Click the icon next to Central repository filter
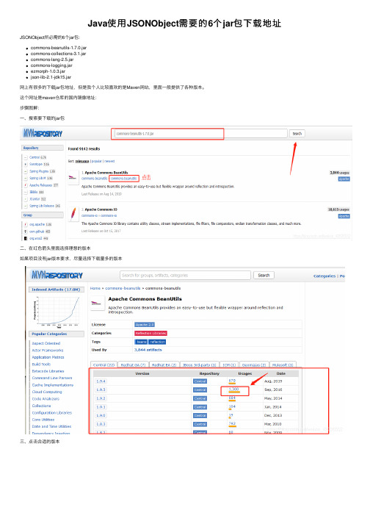The width and height of the screenshot is (370, 524). point(26,157)
